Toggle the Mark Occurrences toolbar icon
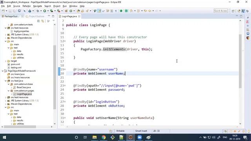The width and height of the screenshot is (251, 141). pyautogui.click(x=99, y=11)
